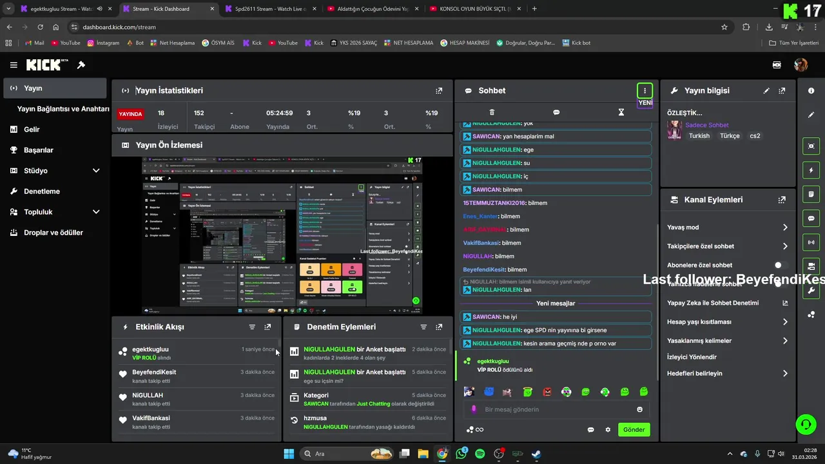Pop out the Yayın bilgisi panel
This screenshot has height=464, width=825.
(x=782, y=91)
